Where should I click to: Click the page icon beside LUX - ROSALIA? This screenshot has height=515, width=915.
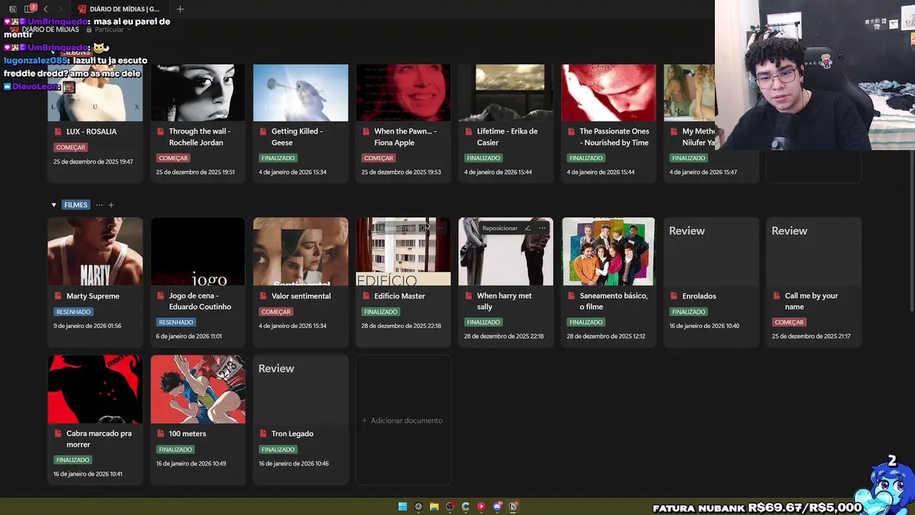click(59, 132)
